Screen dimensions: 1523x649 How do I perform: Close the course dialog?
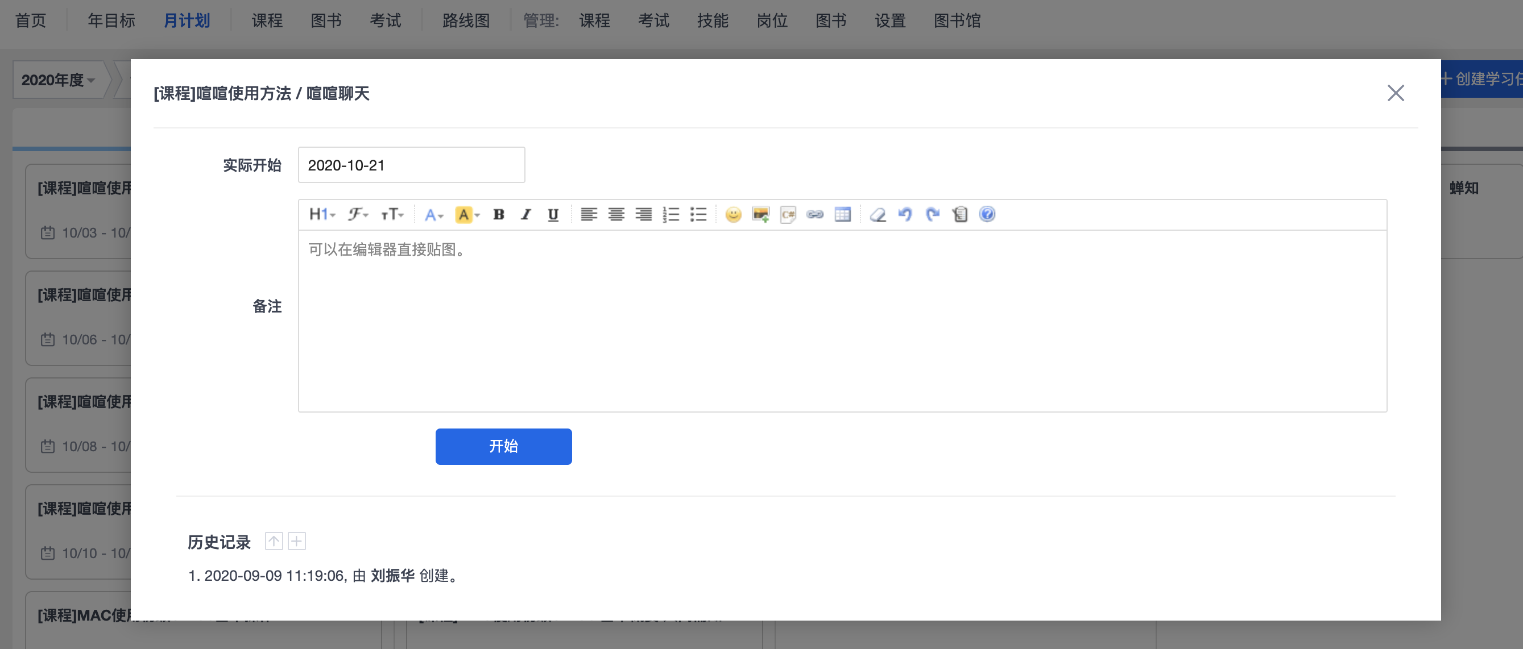1395,93
